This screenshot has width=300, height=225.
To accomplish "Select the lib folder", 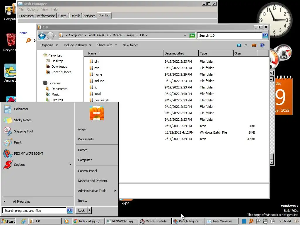I will [96, 87].
